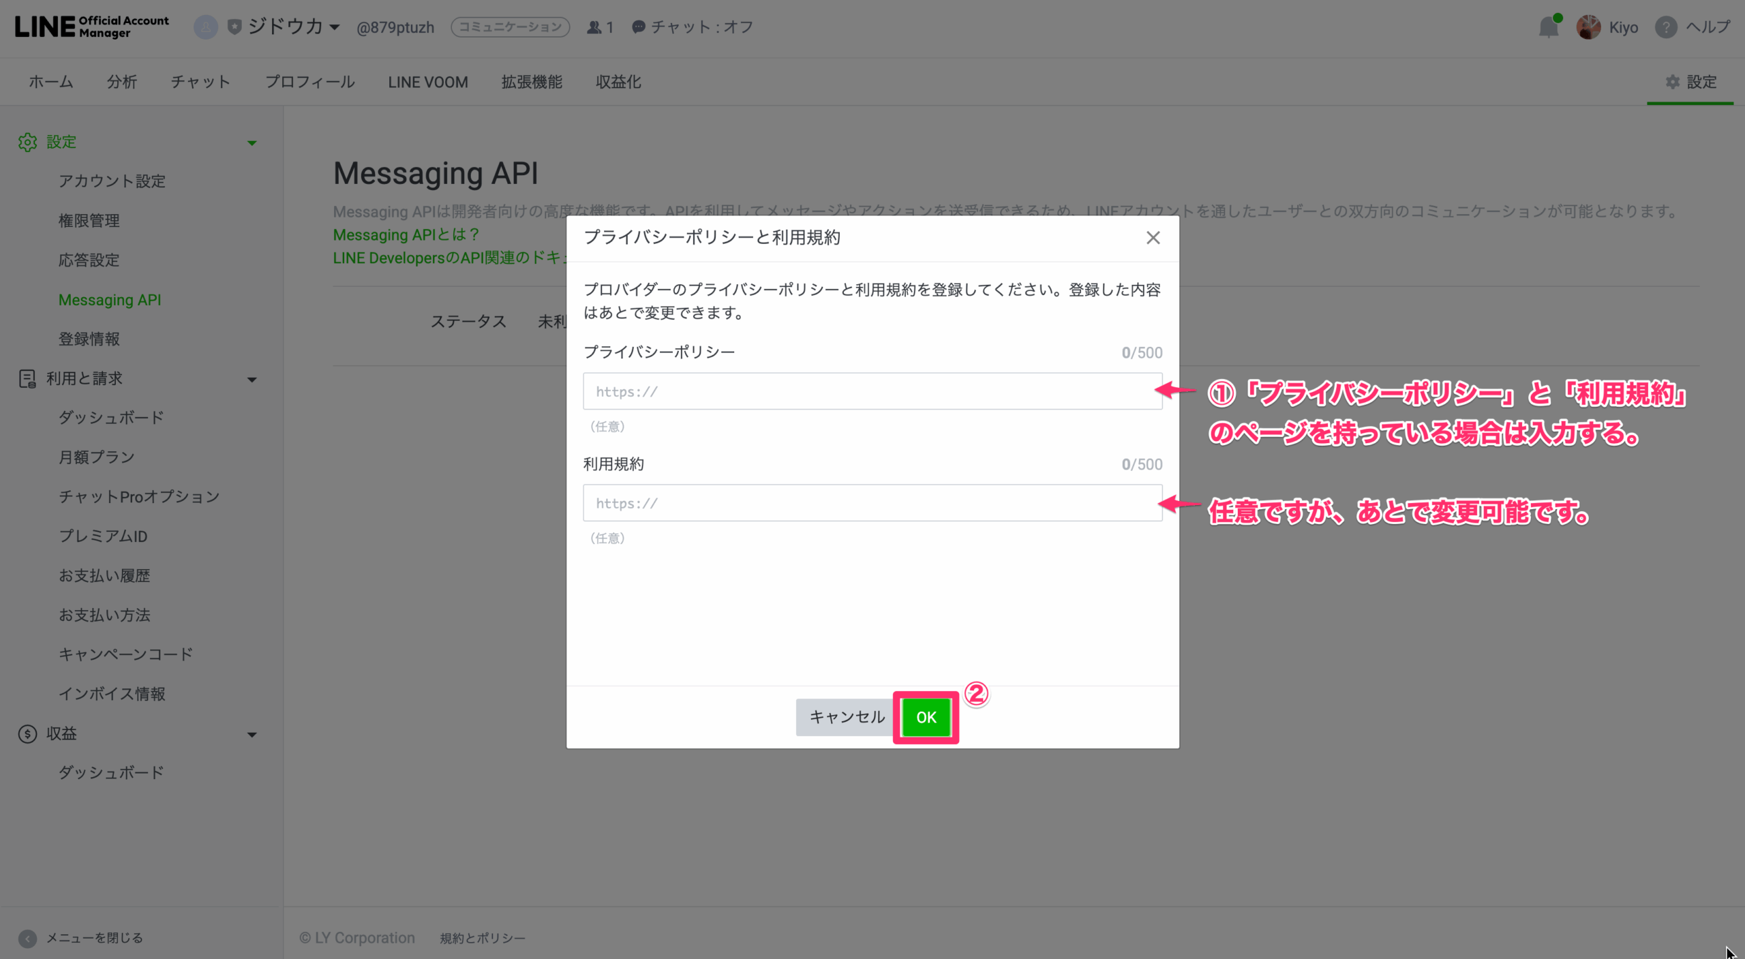Open the プロフィール tab

310,82
